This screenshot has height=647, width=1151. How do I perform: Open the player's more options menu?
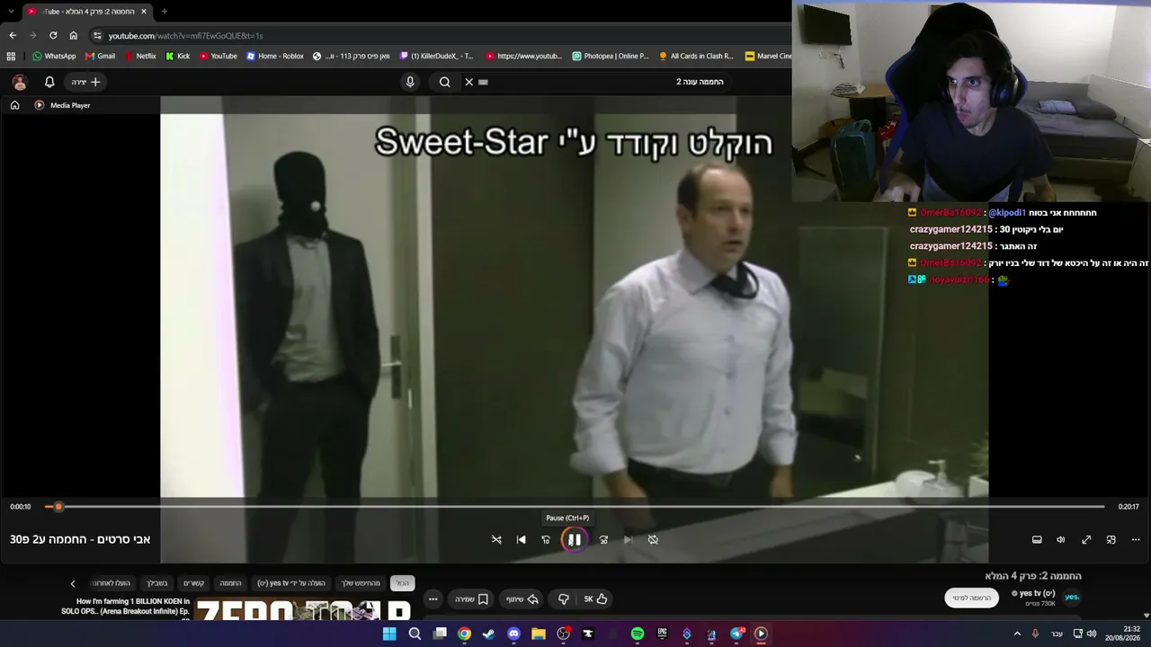(1136, 539)
